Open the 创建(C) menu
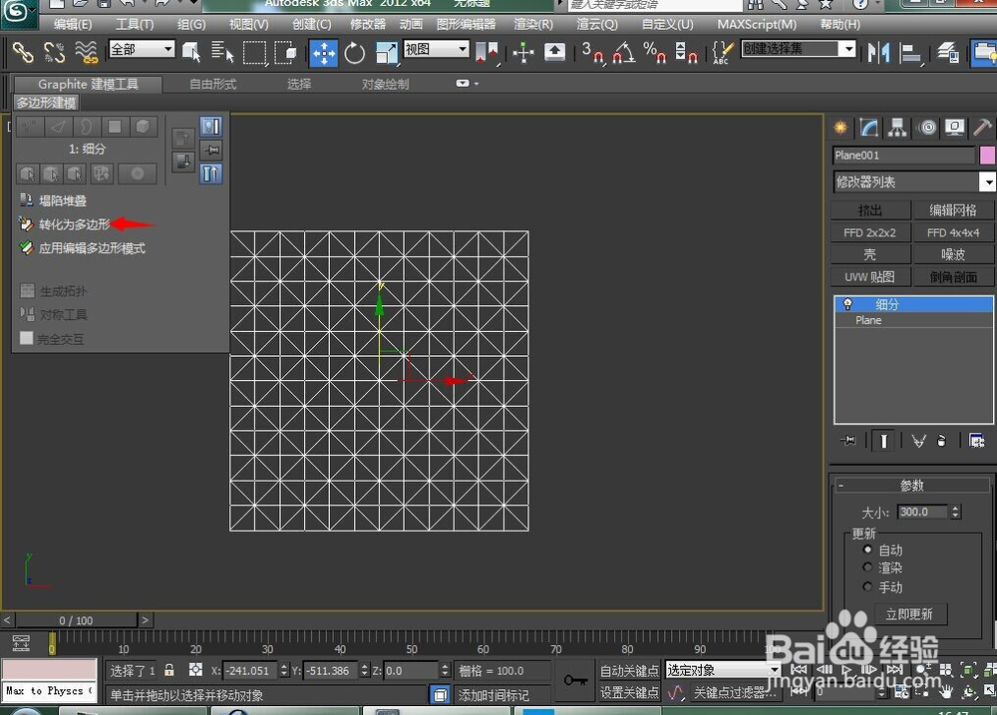The height and width of the screenshot is (715, 997). tap(311, 25)
